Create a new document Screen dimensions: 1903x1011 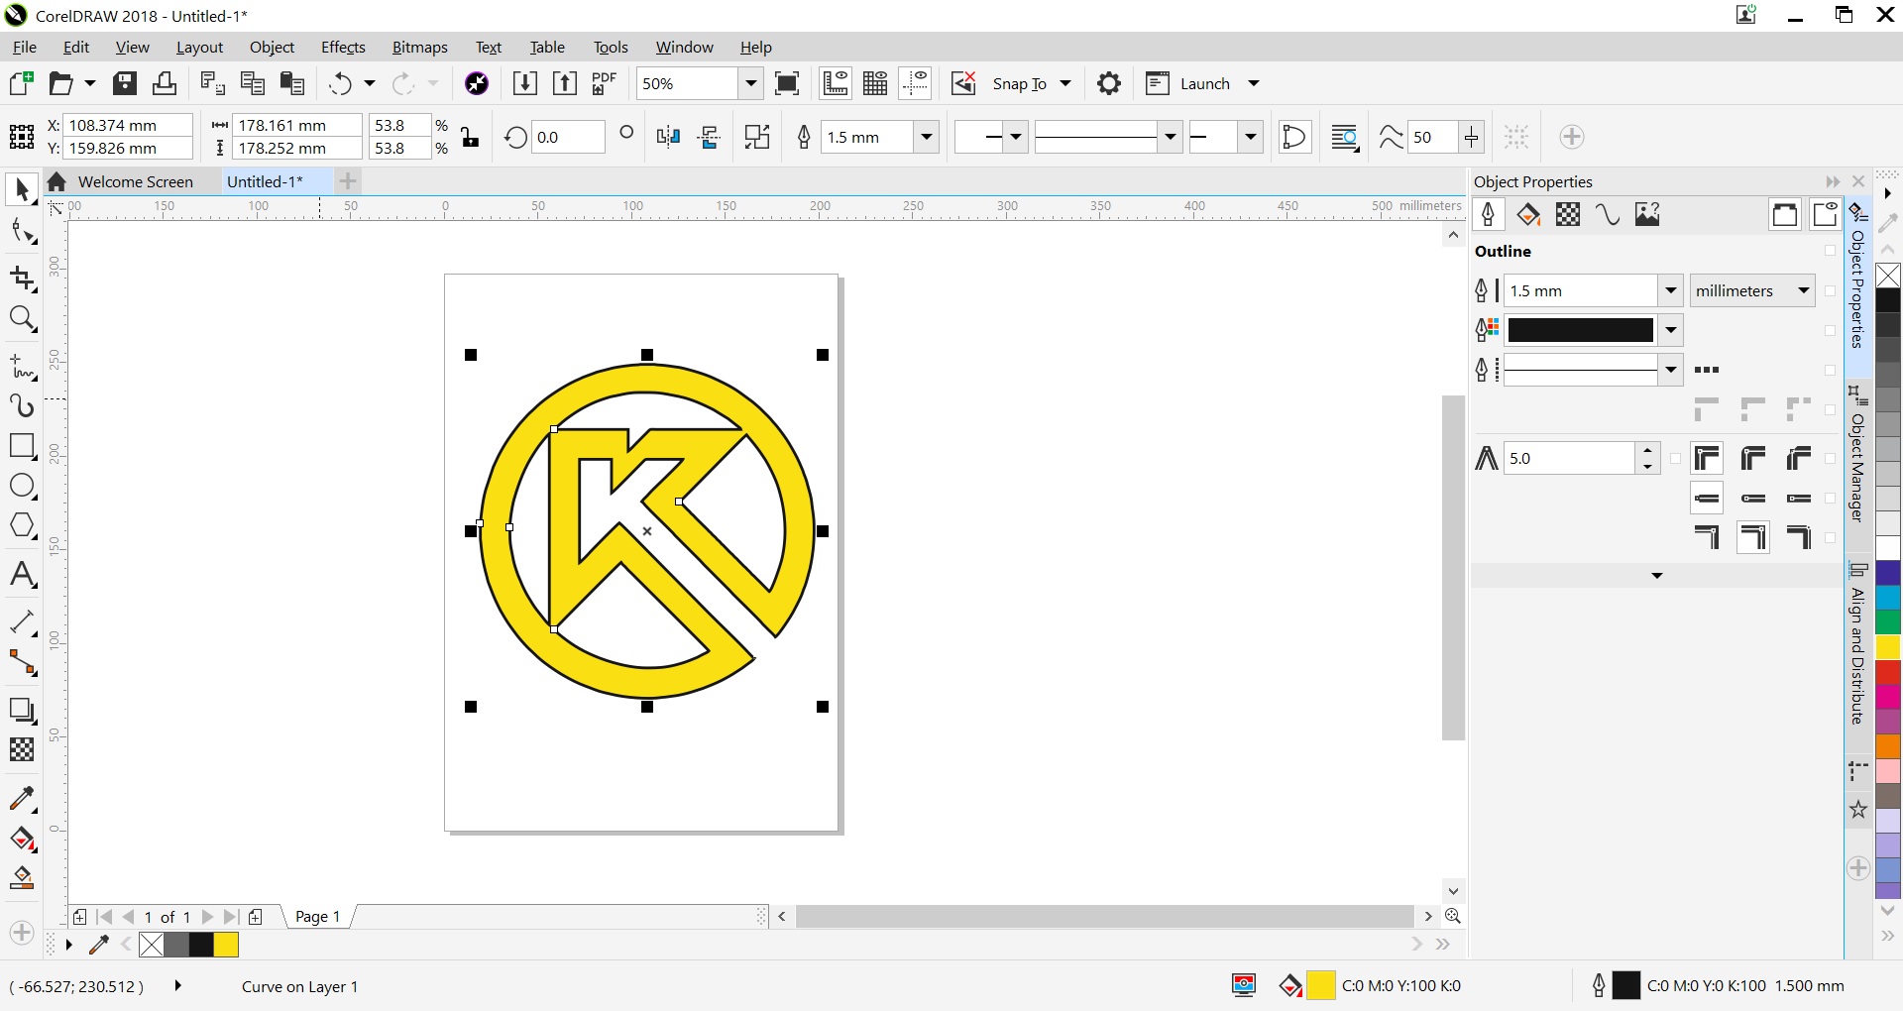21,83
